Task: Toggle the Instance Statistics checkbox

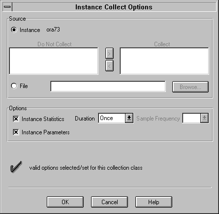Action: 16,119
